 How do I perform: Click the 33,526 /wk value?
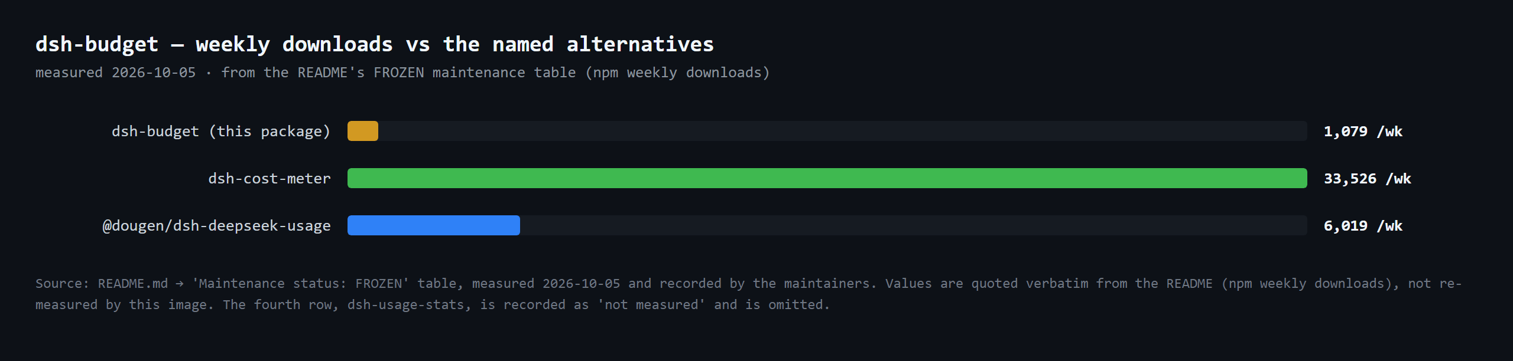pos(1368,179)
